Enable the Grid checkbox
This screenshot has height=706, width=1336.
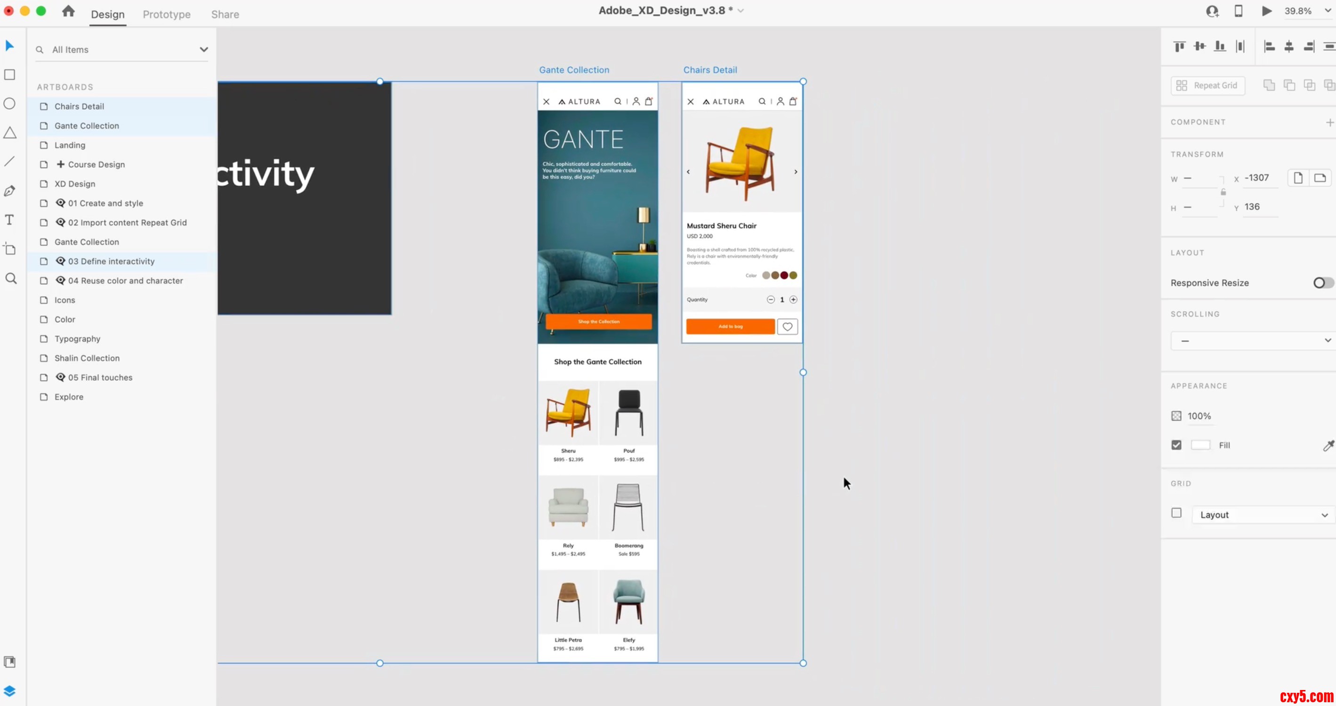click(1176, 513)
